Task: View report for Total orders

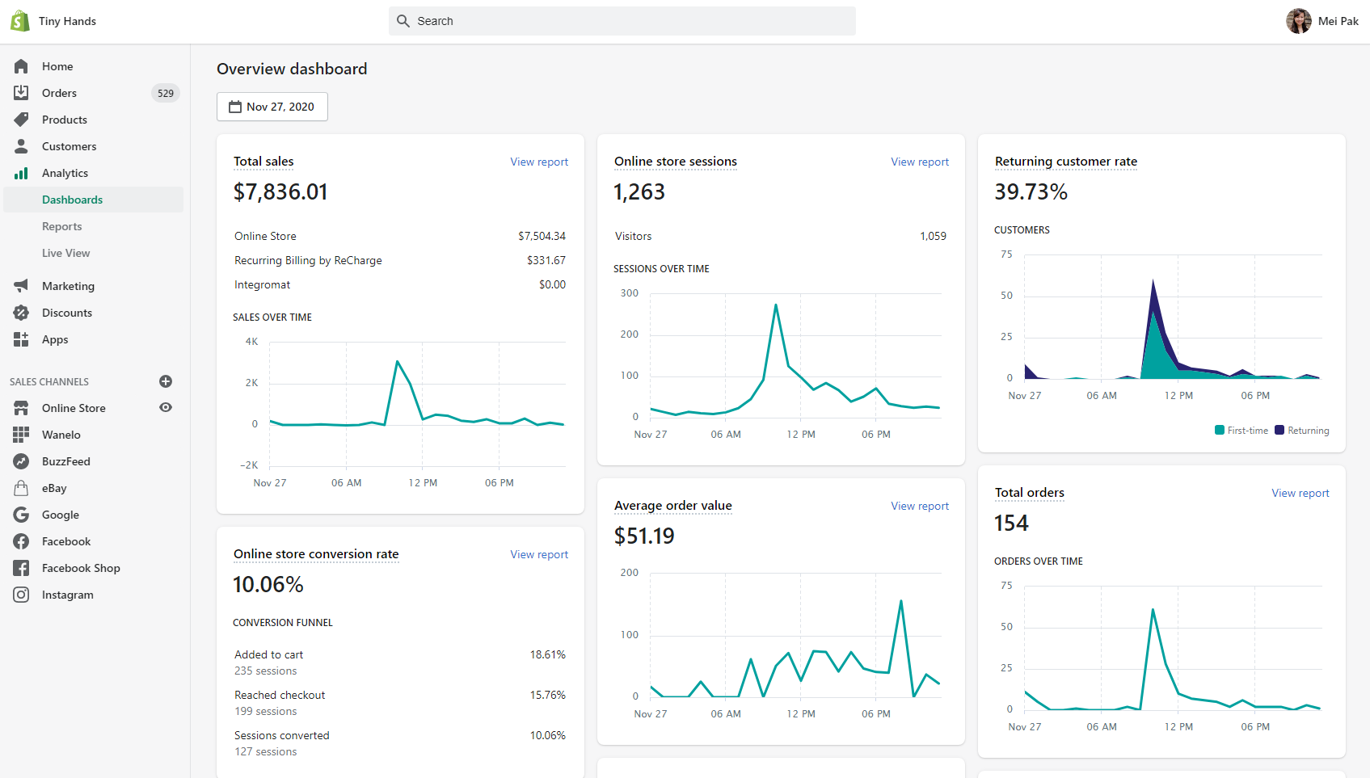Action: coord(1300,493)
